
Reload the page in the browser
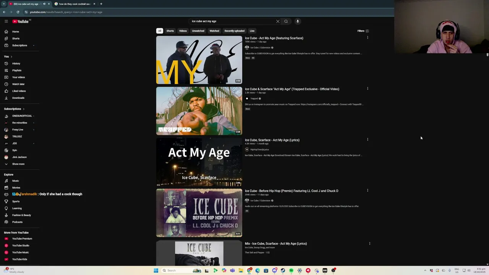pyautogui.click(x=18, y=12)
